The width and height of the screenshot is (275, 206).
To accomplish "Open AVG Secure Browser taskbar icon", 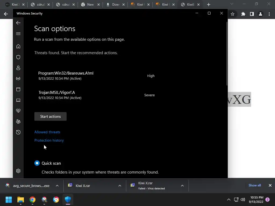I will click(x=44, y=200).
